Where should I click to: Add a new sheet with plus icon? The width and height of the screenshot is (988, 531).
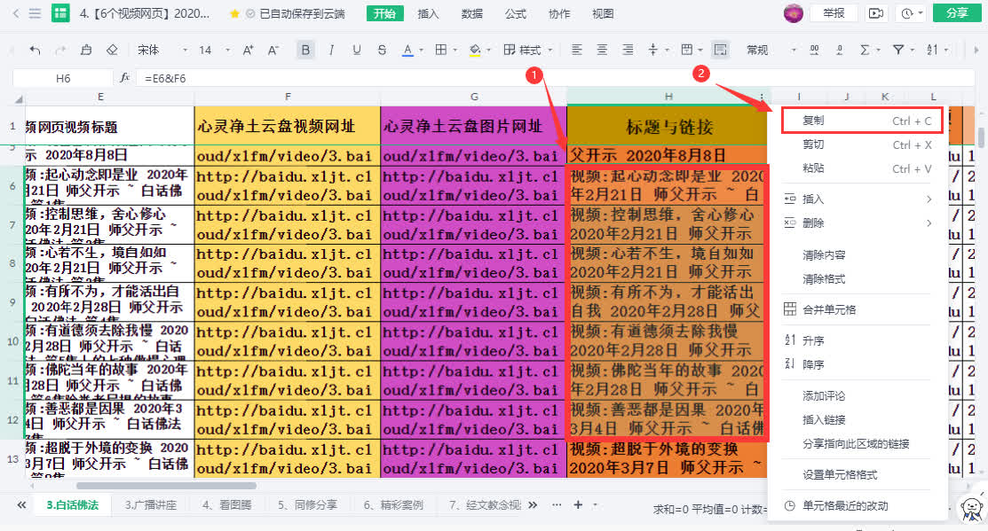[578, 504]
